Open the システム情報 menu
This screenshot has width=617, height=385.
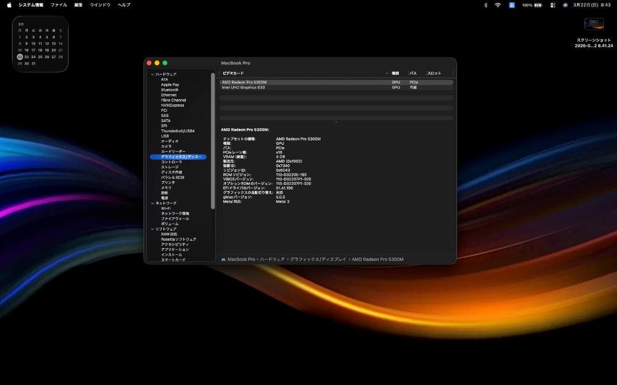click(31, 5)
